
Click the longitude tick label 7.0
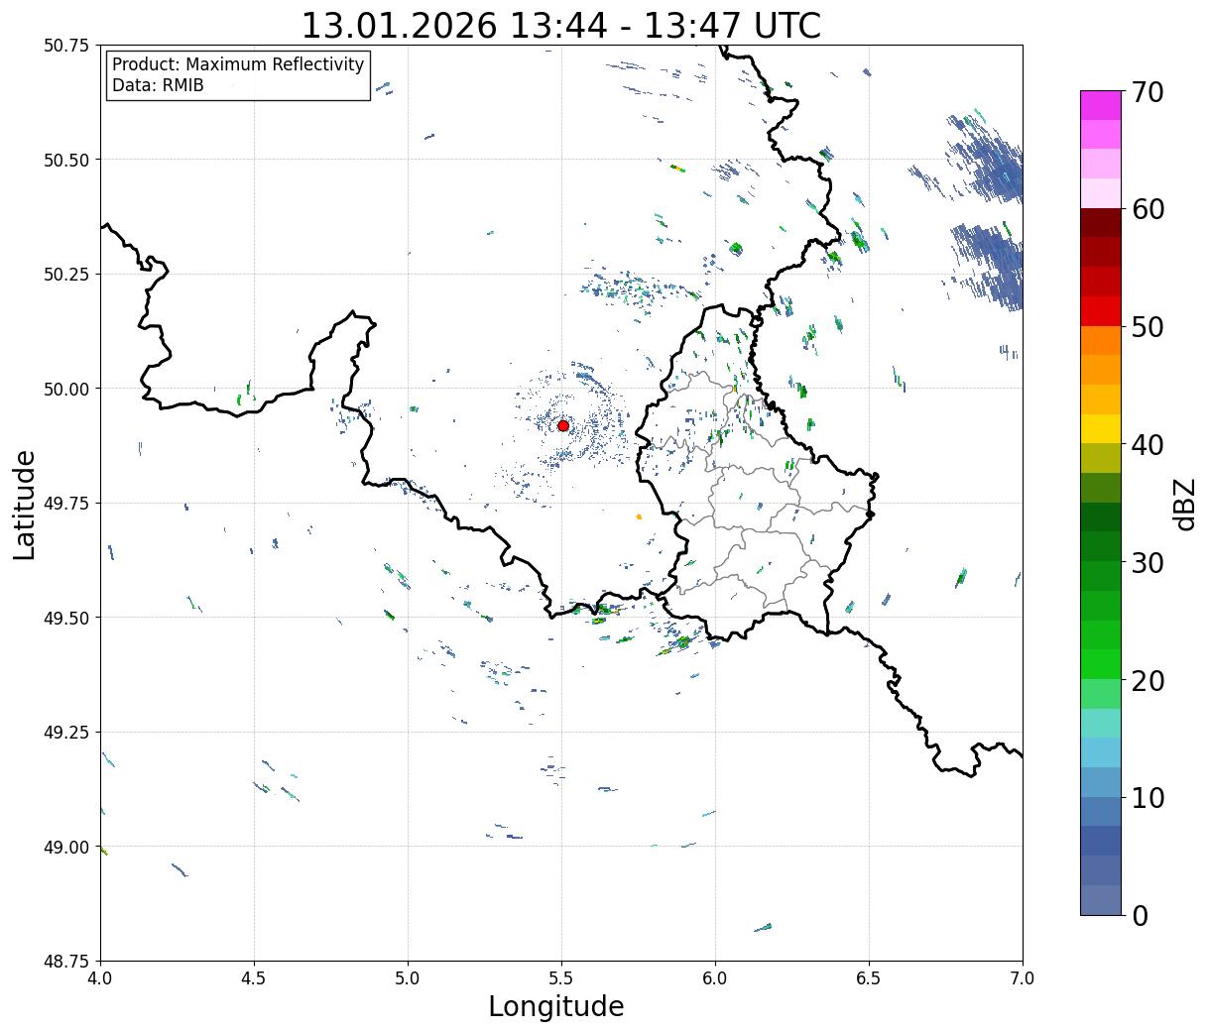tap(1023, 978)
